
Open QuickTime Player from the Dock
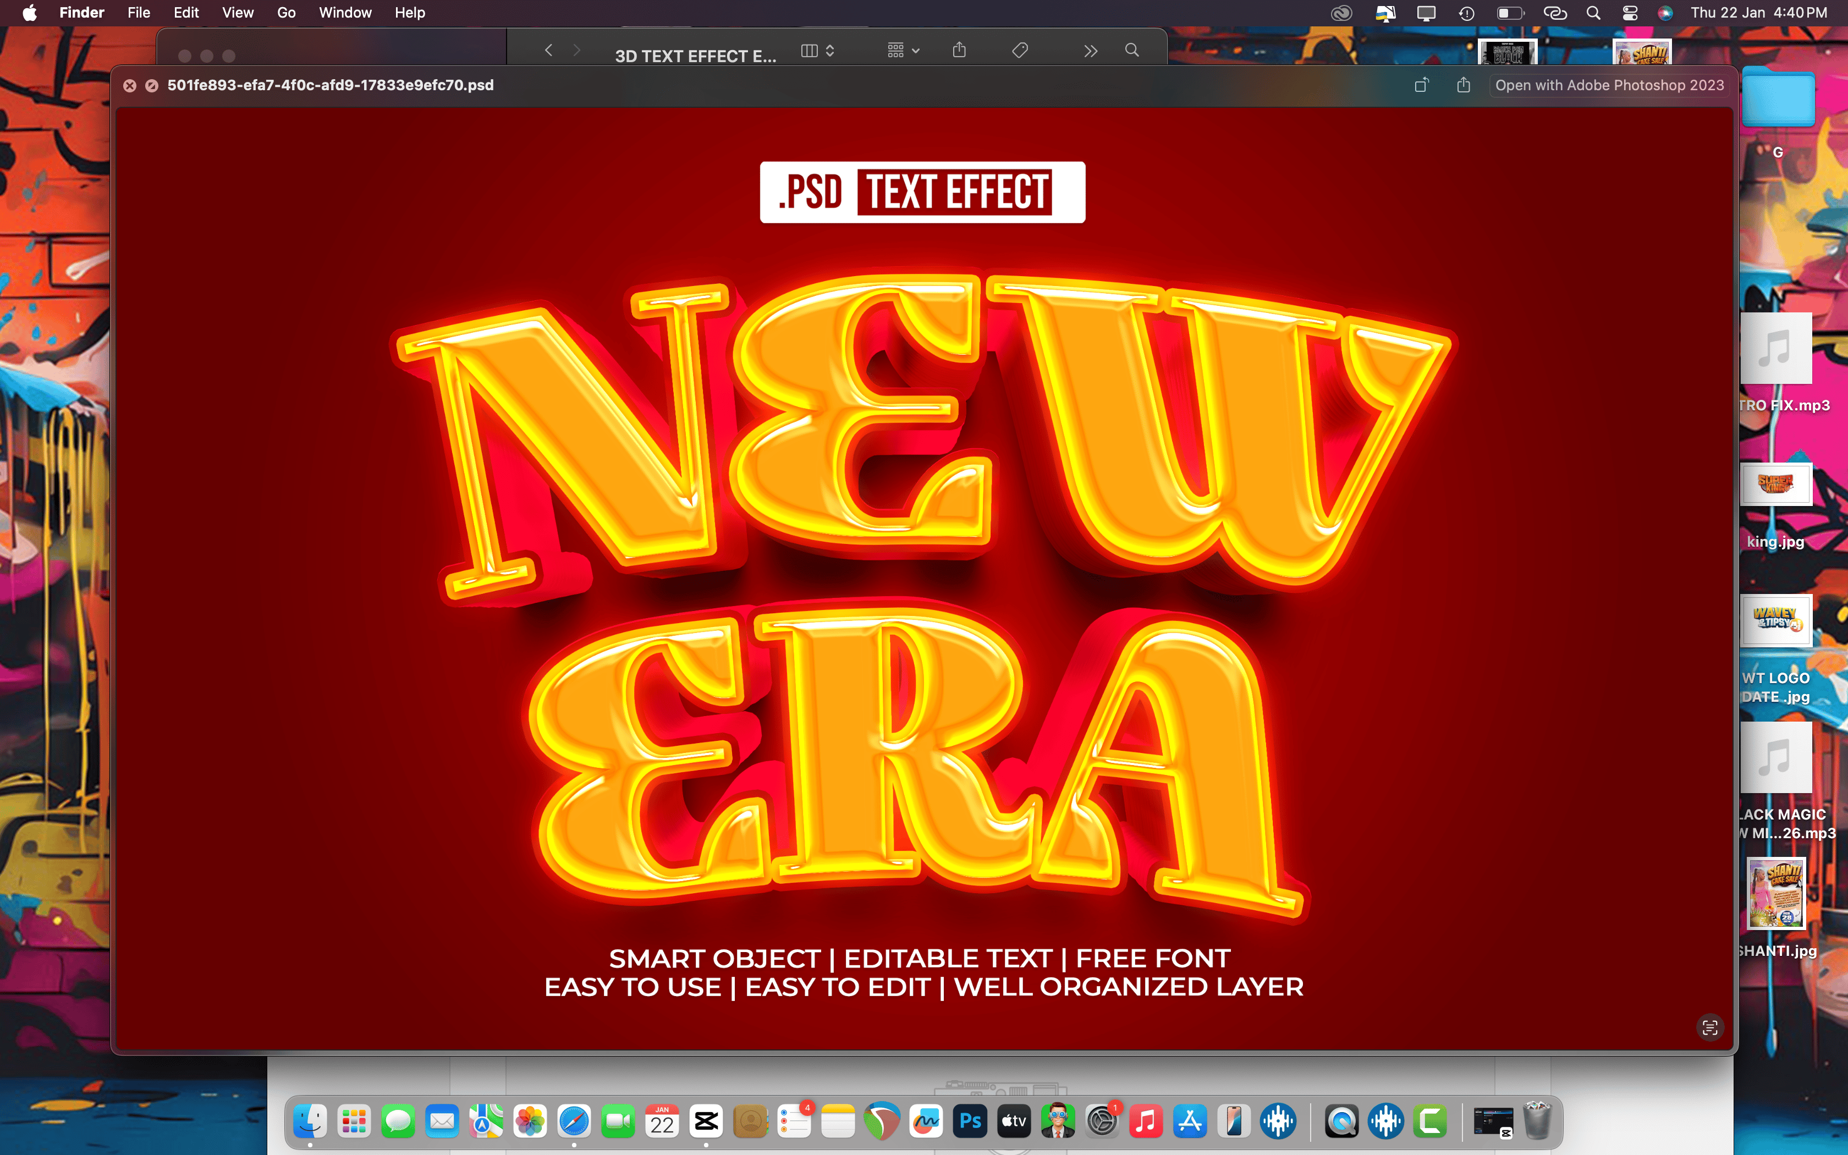pos(1341,1121)
